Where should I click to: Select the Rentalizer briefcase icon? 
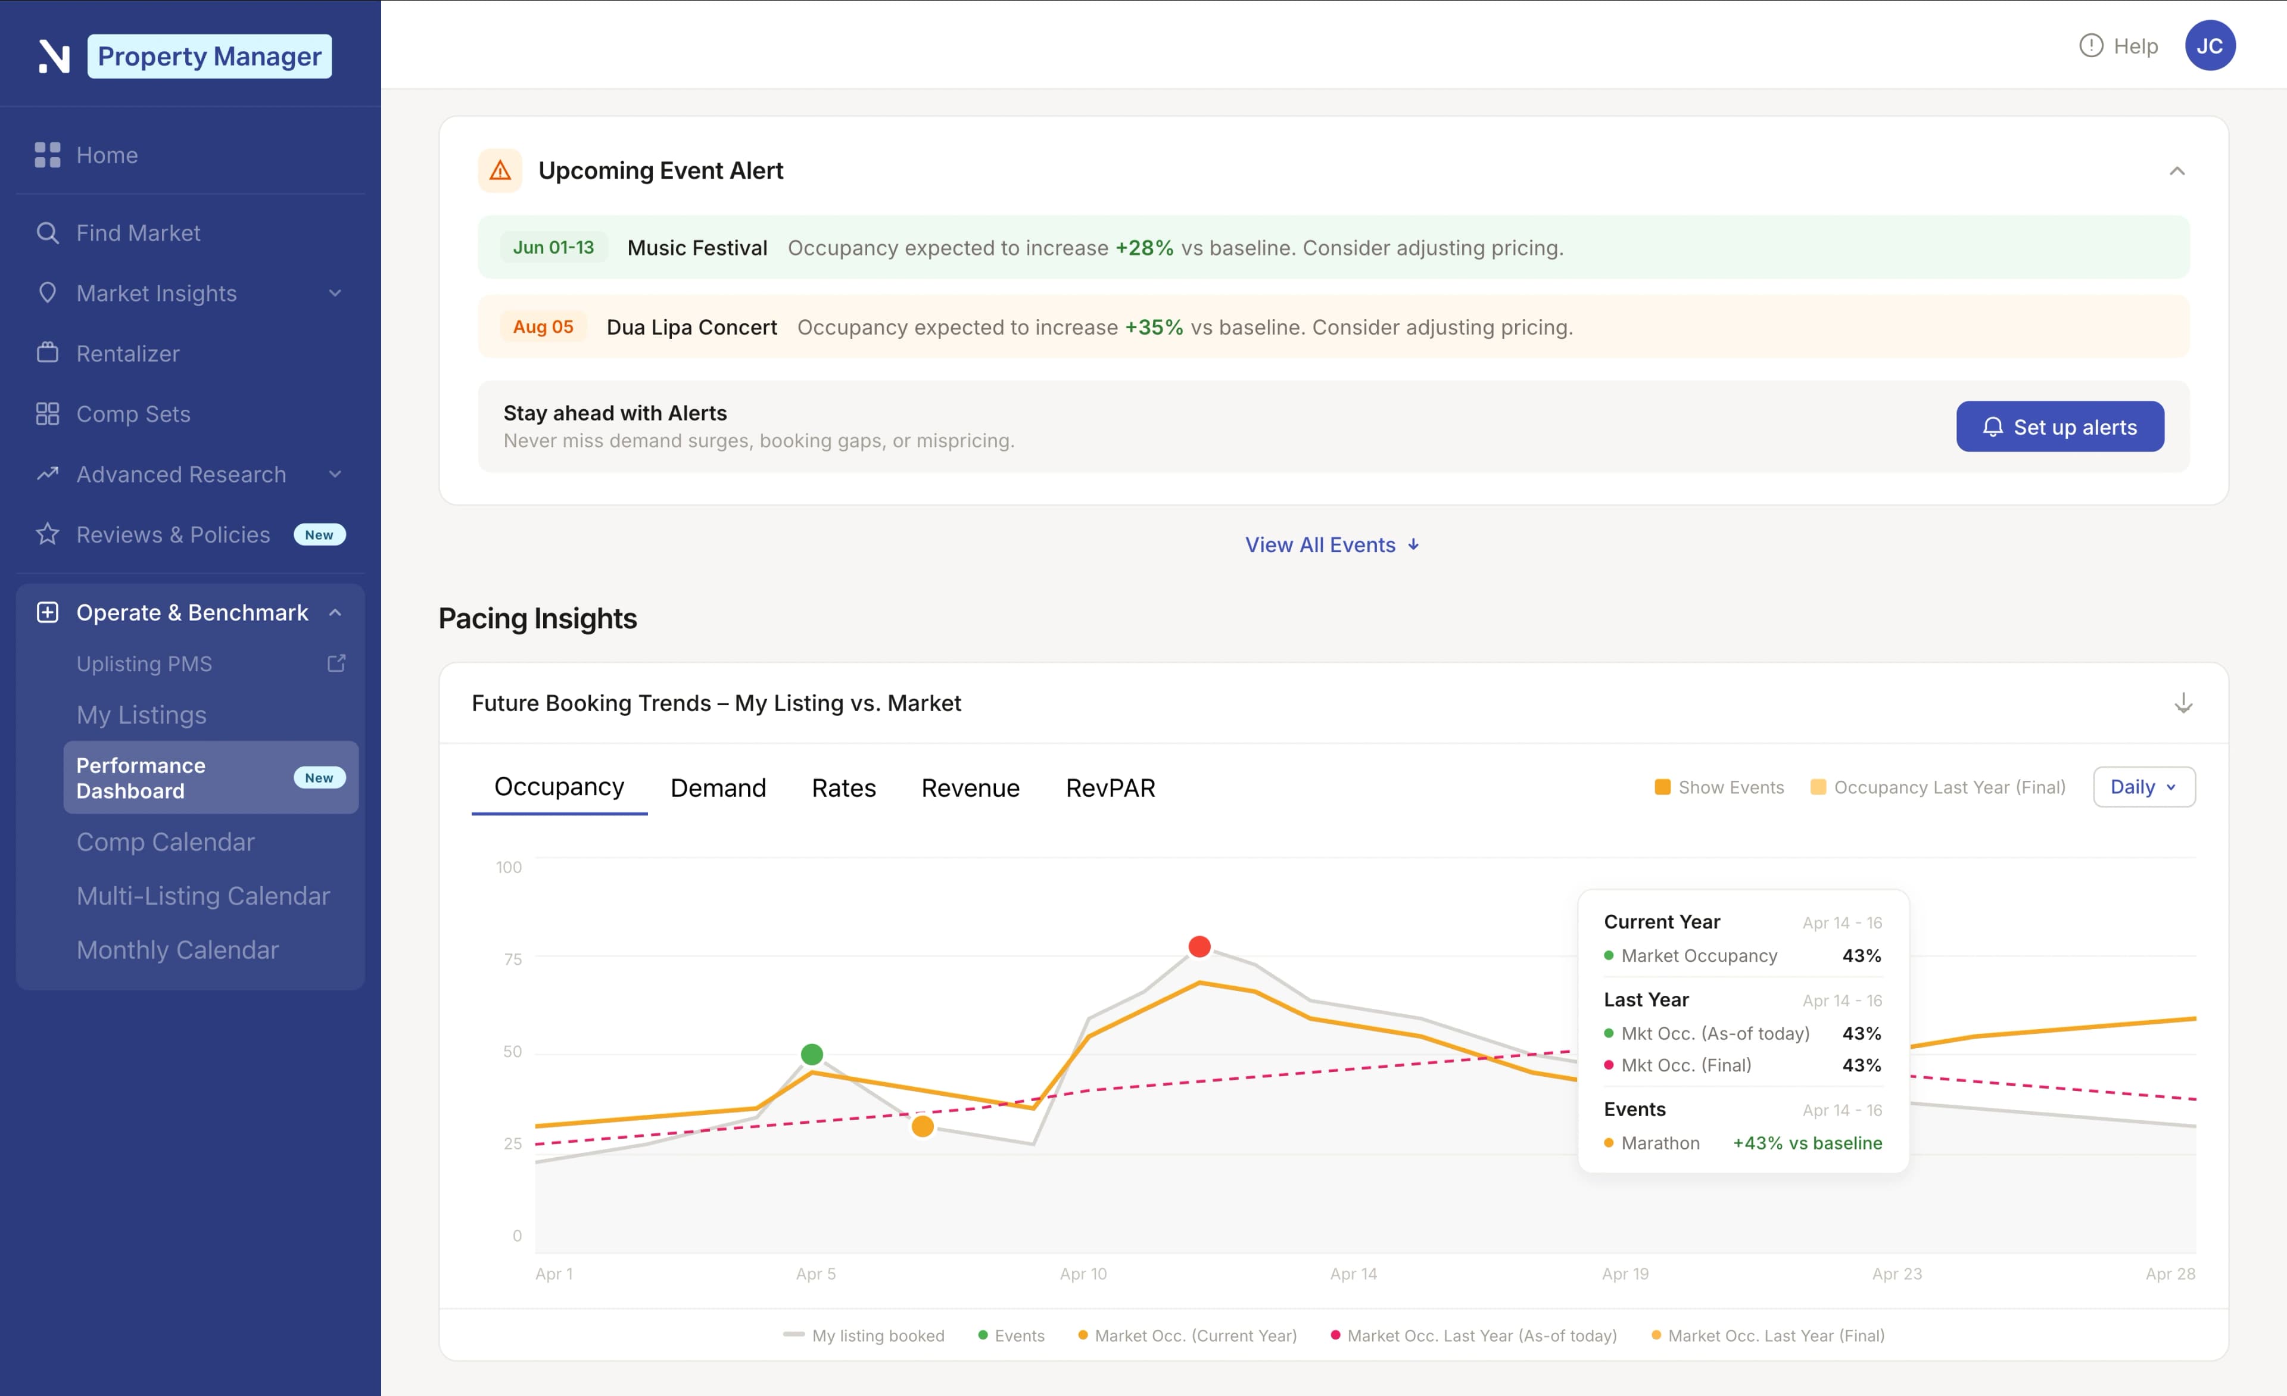(47, 354)
